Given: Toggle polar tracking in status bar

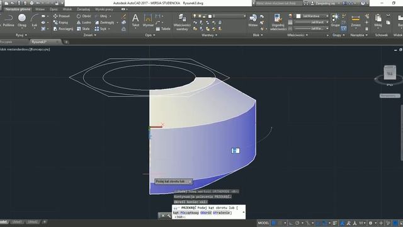Looking at the screenshot, I should click(x=297, y=223).
